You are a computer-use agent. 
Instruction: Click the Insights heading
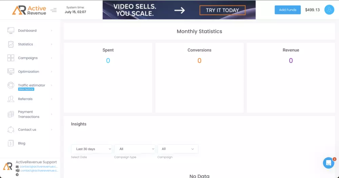pyautogui.click(x=79, y=124)
